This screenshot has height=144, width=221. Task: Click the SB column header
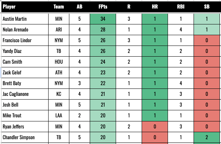[207, 7]
